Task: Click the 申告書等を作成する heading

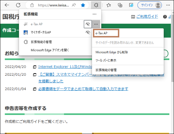Action: (25, 108)
